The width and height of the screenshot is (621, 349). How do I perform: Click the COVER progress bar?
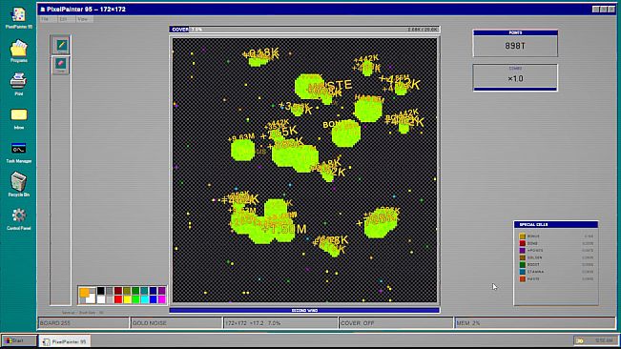[304, 30]
